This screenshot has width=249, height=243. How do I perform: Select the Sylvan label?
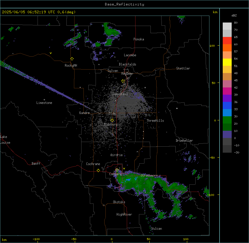click(x=113, y=71)
